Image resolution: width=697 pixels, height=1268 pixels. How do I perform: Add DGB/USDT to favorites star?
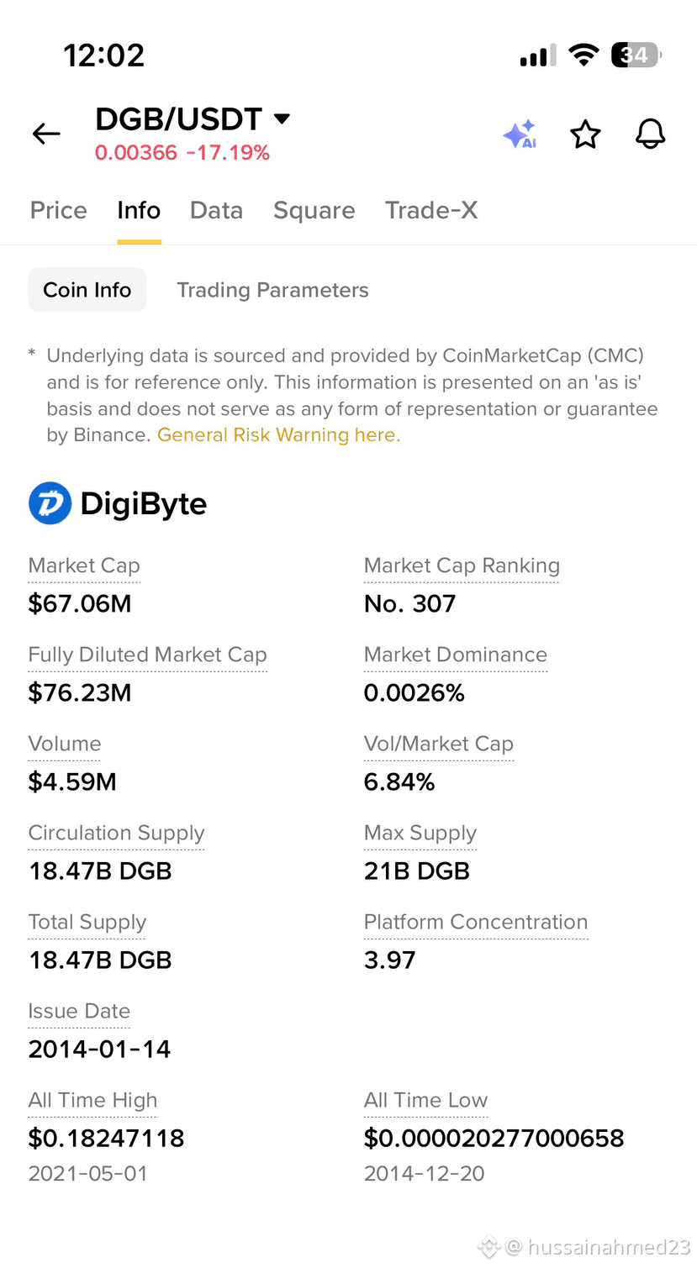point(585,134)
